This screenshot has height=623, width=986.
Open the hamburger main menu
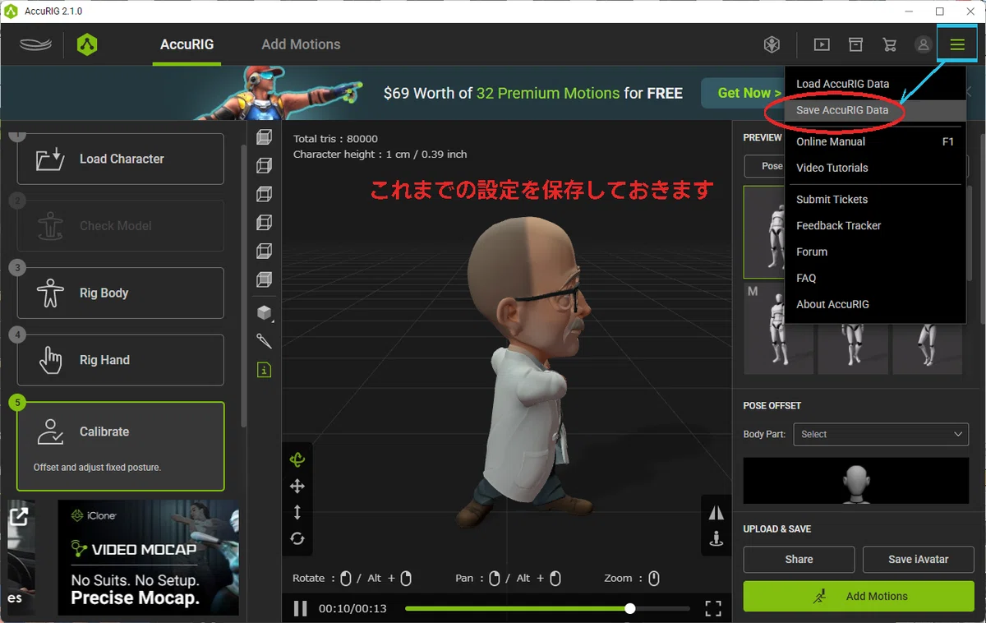coord(957,44)
